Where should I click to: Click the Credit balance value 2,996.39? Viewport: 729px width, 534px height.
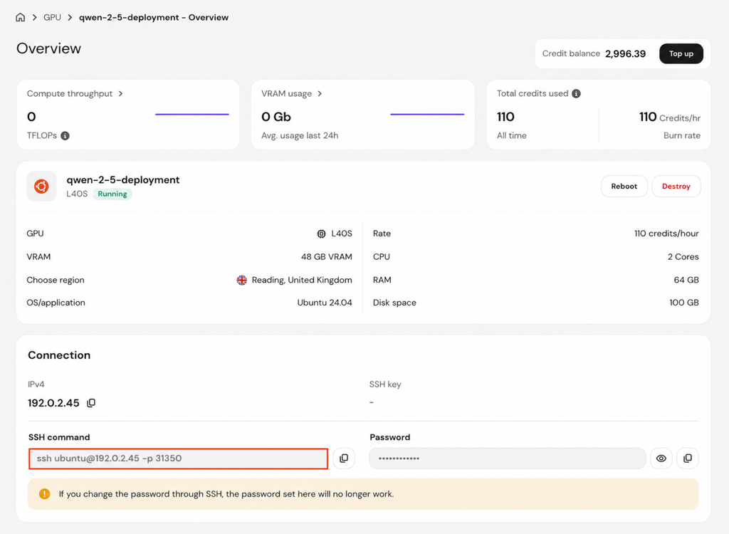[x=625, y=54]
